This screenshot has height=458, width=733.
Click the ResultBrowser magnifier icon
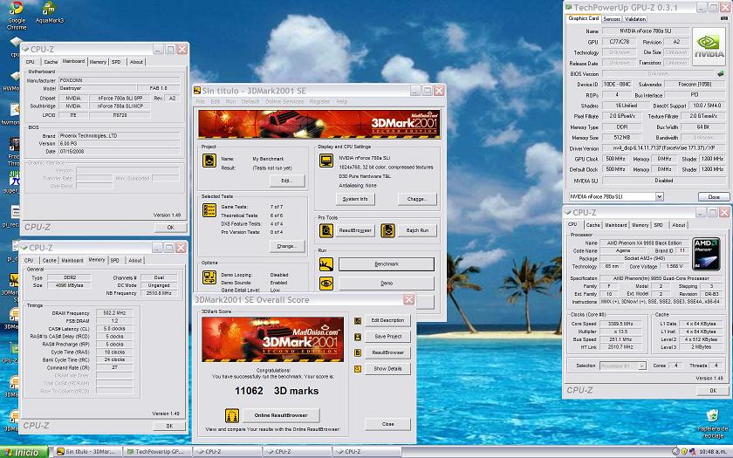[x=325, y=230]
